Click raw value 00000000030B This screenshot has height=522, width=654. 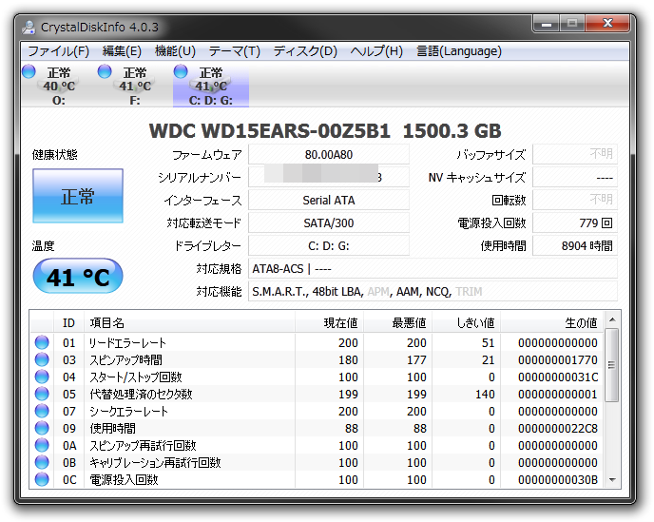pos(558,480)
